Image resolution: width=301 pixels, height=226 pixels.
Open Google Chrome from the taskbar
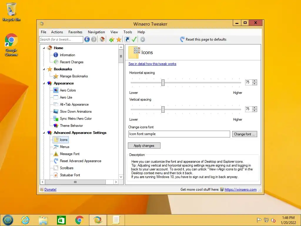[79, 220]
